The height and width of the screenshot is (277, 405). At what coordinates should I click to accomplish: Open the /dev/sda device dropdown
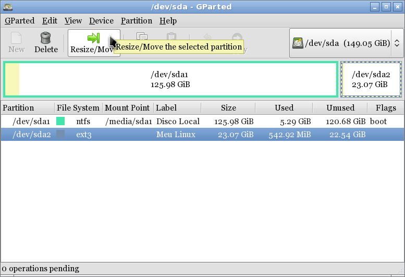coord(346,43)
